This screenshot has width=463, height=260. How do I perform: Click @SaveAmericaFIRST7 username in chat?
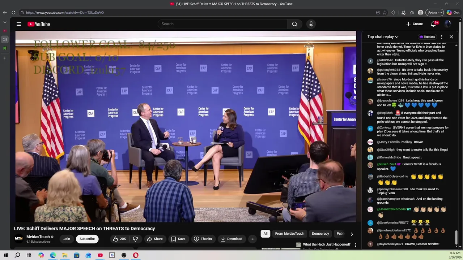392,223
